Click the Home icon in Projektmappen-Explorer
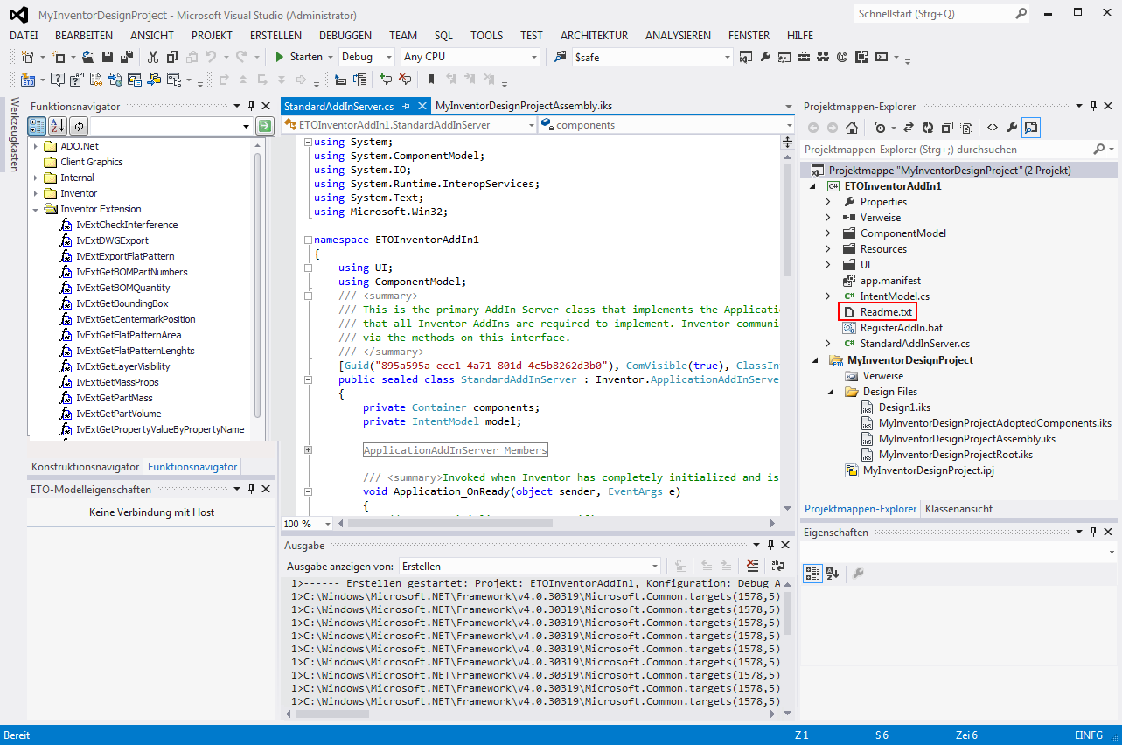Viewport: 1122px width, 745px height. 851,128
